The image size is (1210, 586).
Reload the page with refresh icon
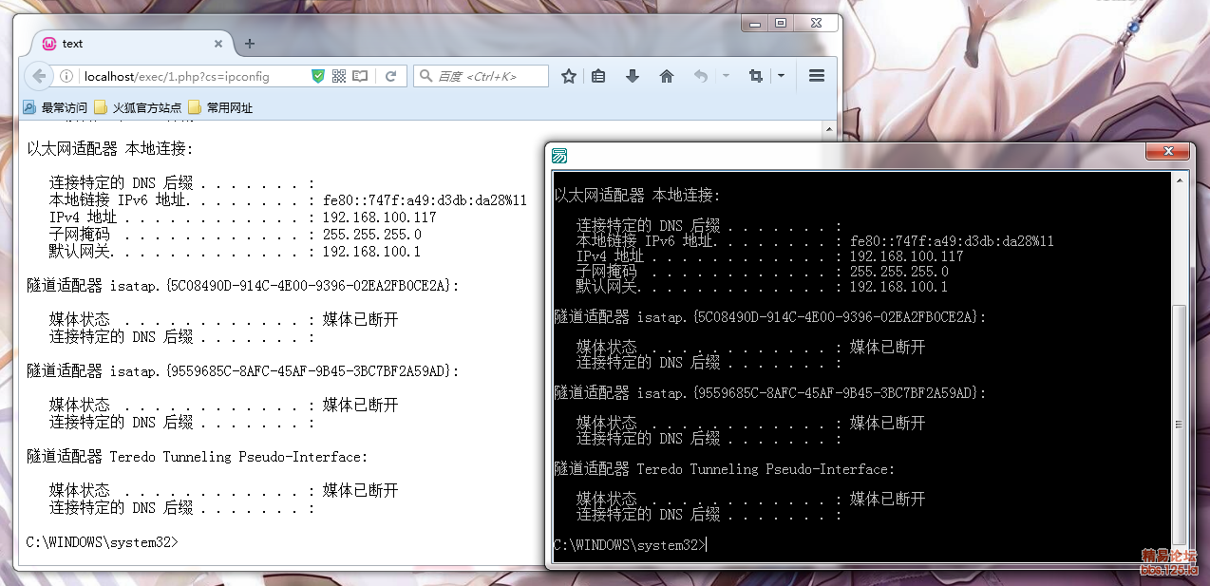click(x=390, y=76)
